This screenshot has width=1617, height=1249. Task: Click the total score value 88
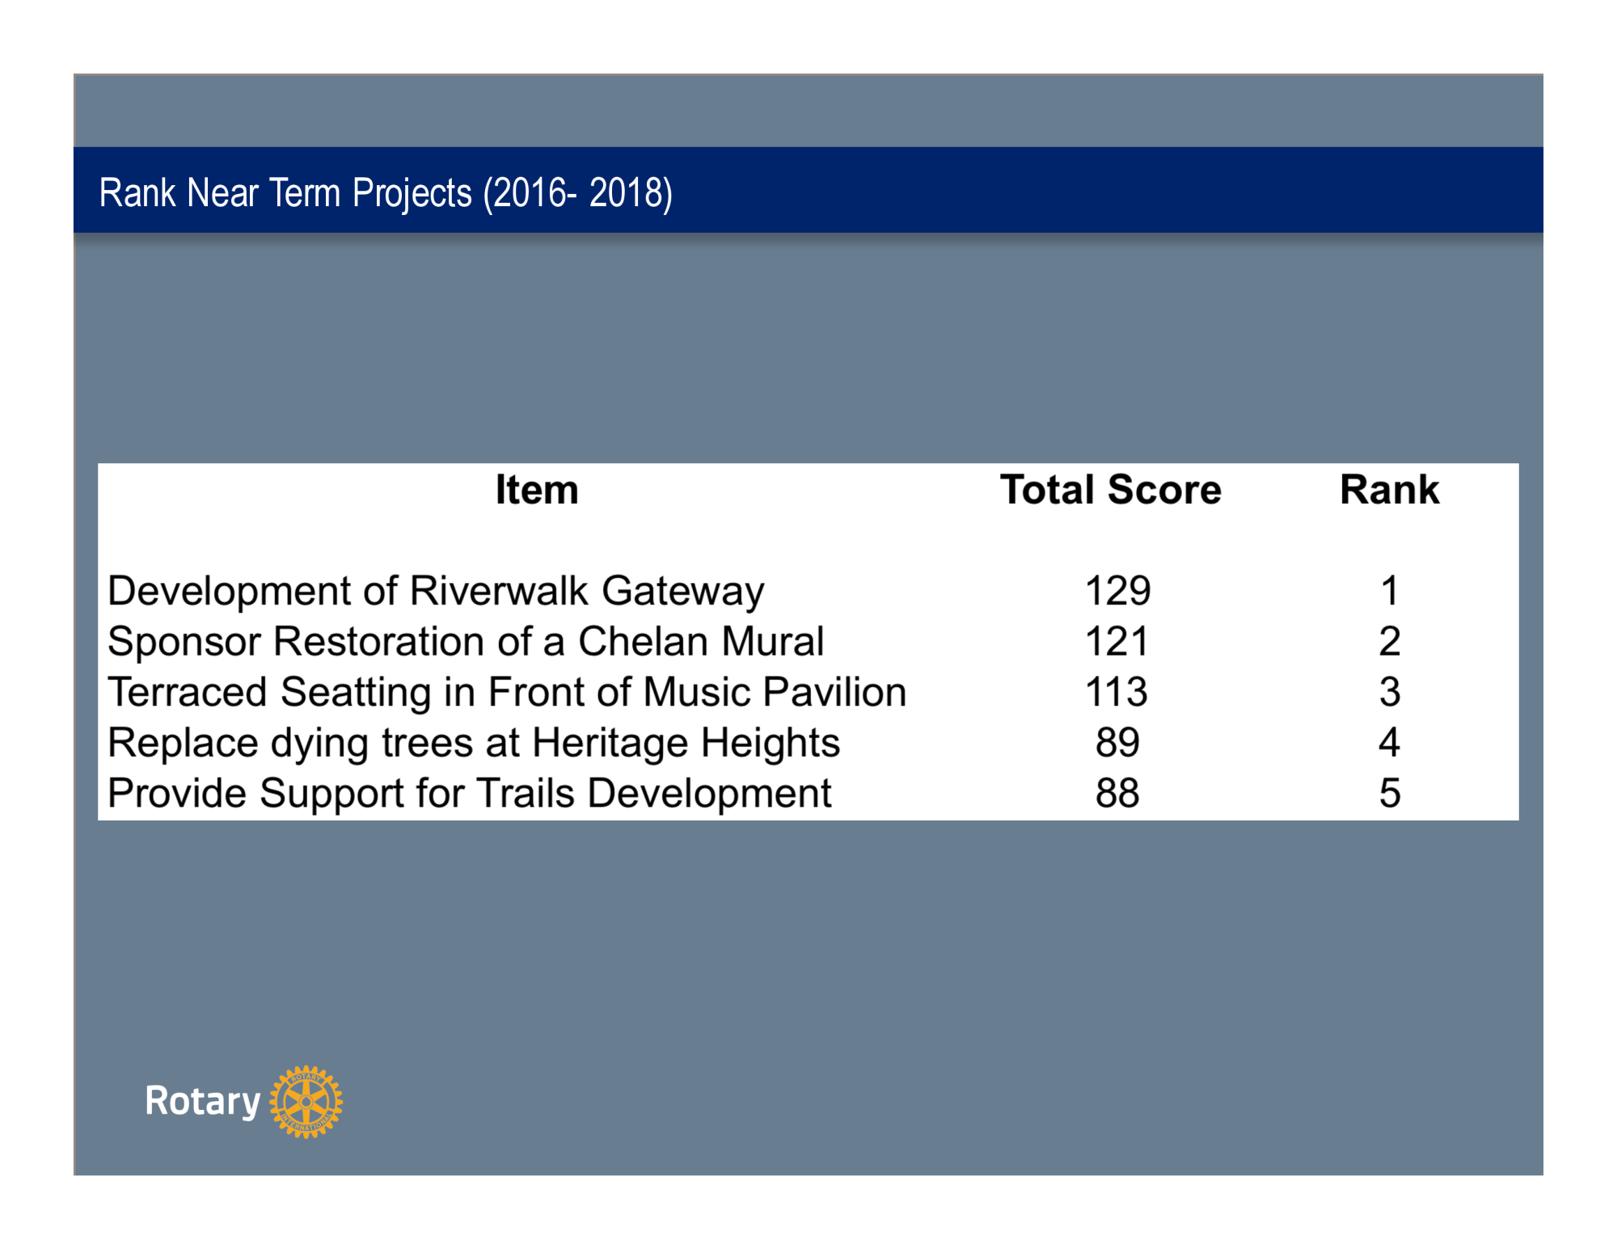pyautogui.click(x=1117, y=793)
